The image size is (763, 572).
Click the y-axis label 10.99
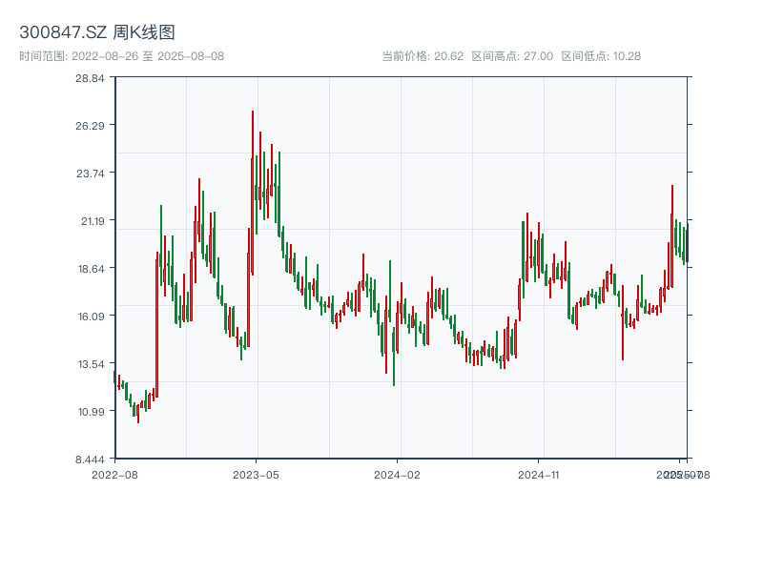point(91,412)
